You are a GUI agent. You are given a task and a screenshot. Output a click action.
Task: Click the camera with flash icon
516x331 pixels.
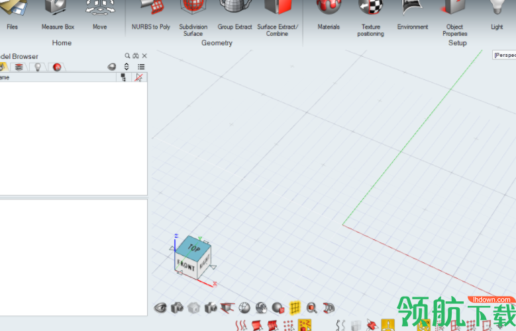[x=211, y=308]
